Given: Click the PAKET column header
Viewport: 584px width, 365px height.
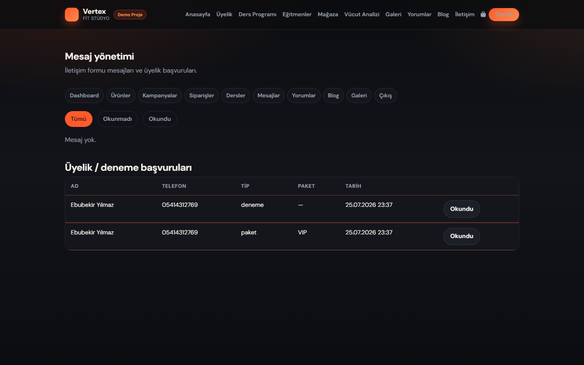Looking at the screenshot, I should [306, 186].
